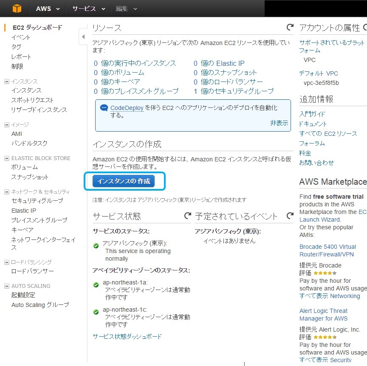The image size is (367, 366).
Task: Open Elastic IP in the sidebar
Action: click(24, 211)
